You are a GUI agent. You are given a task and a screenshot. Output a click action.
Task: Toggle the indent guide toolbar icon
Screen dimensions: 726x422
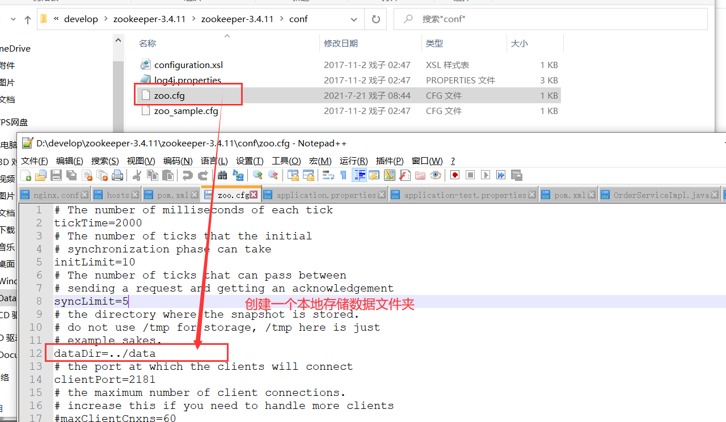point(359,175)
